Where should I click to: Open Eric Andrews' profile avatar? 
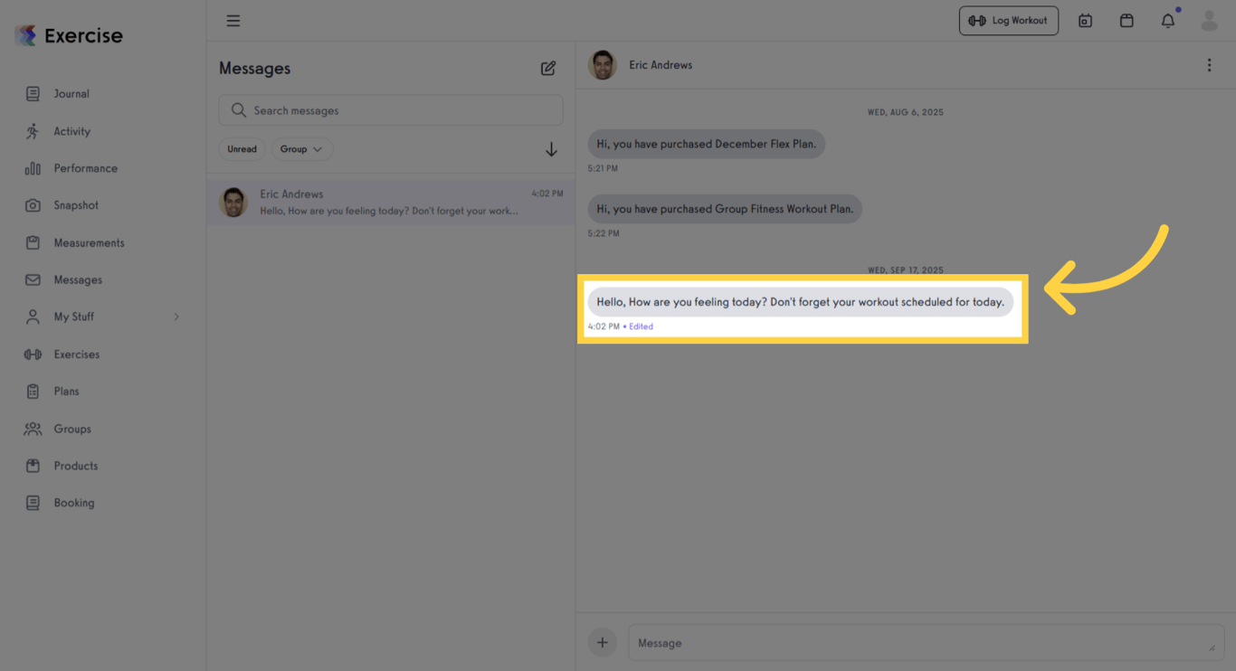coord(602,64)
